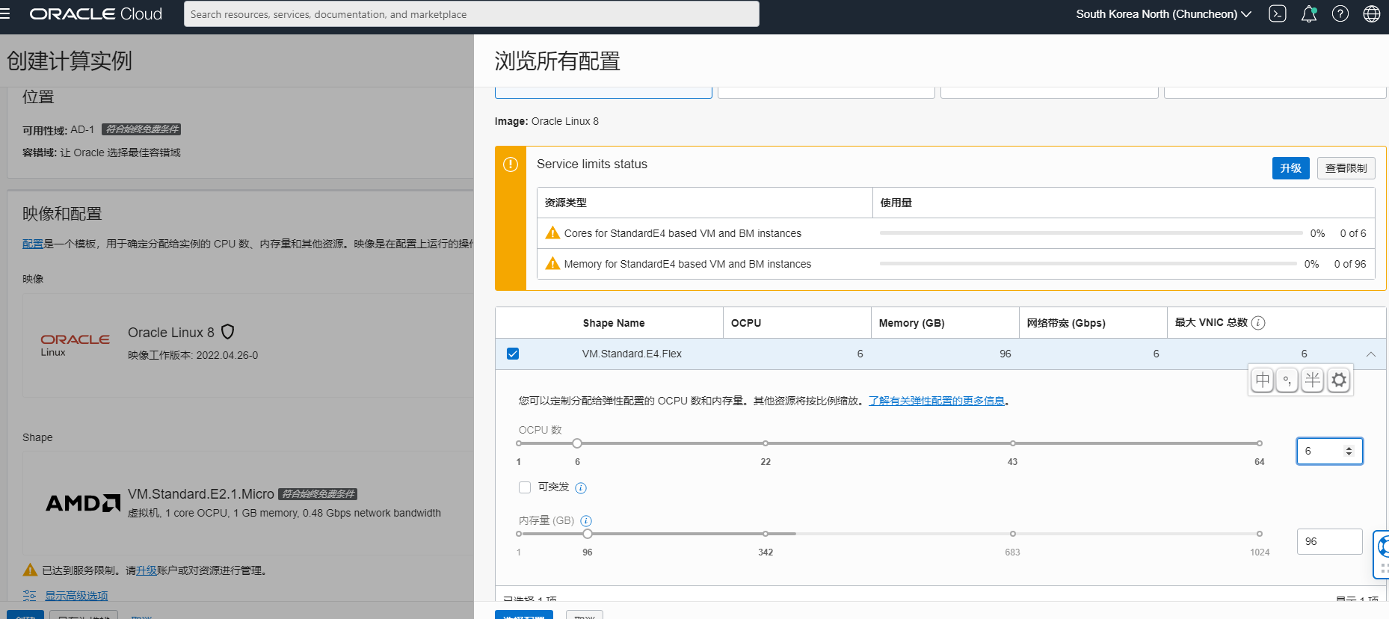Screen dimensions: 1389x619
Task: Show info tooltip for 内存量 (GB)
Action: pos(586,521)
